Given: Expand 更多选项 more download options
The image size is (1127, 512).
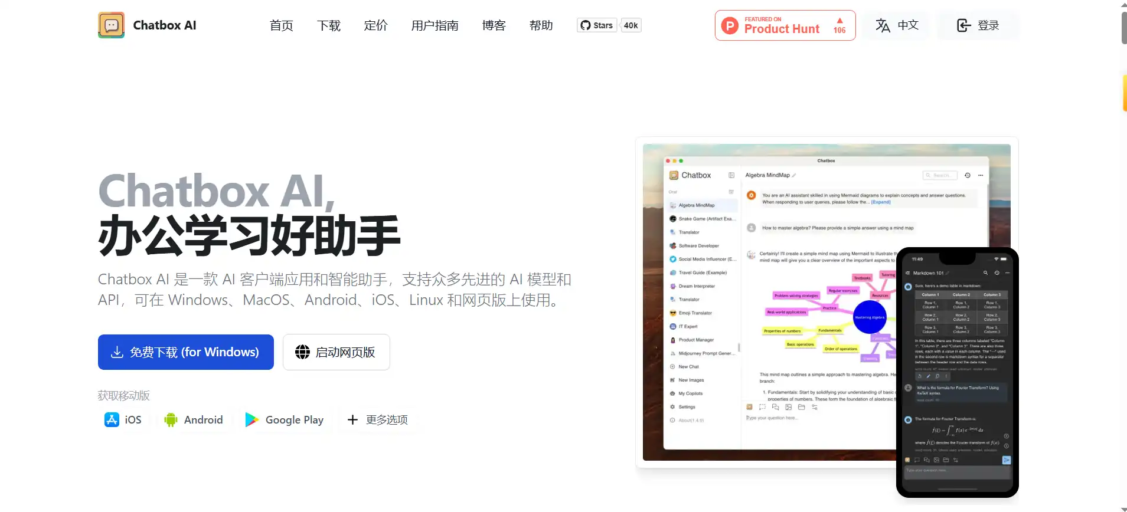Looking at the screenshot, I should coord(378,419).
